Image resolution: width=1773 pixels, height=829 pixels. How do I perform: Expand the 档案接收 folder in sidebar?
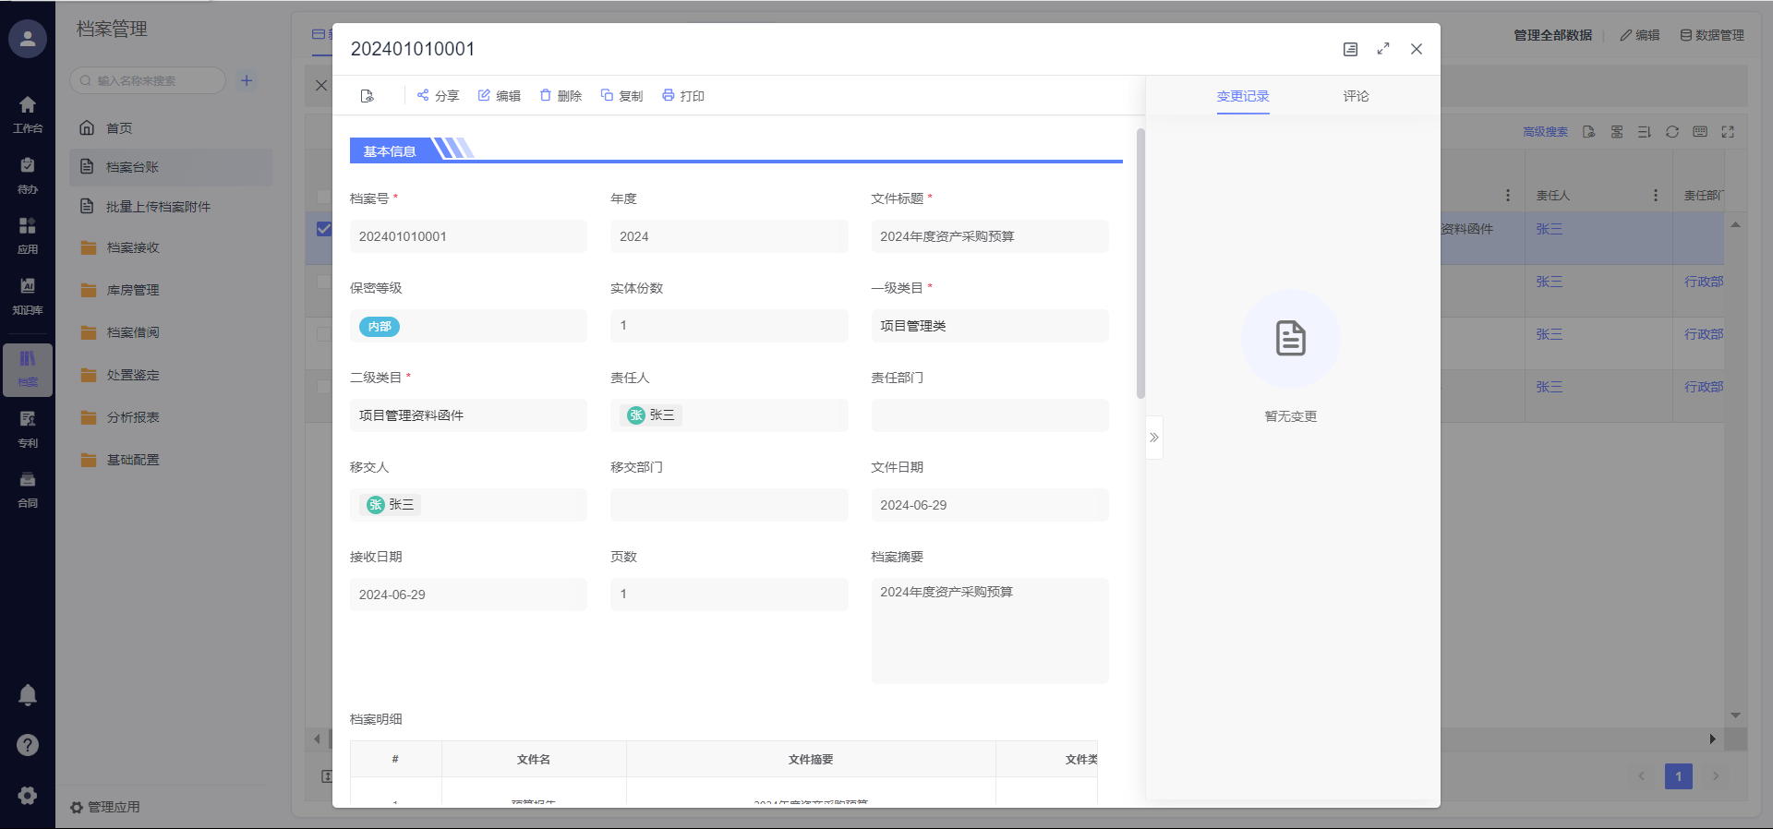pos(133,247)
